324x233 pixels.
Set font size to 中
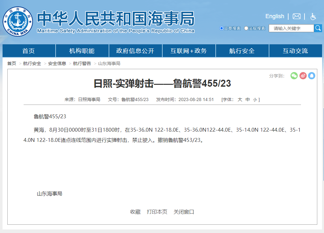pyautogui.click(x=248, y=99)
